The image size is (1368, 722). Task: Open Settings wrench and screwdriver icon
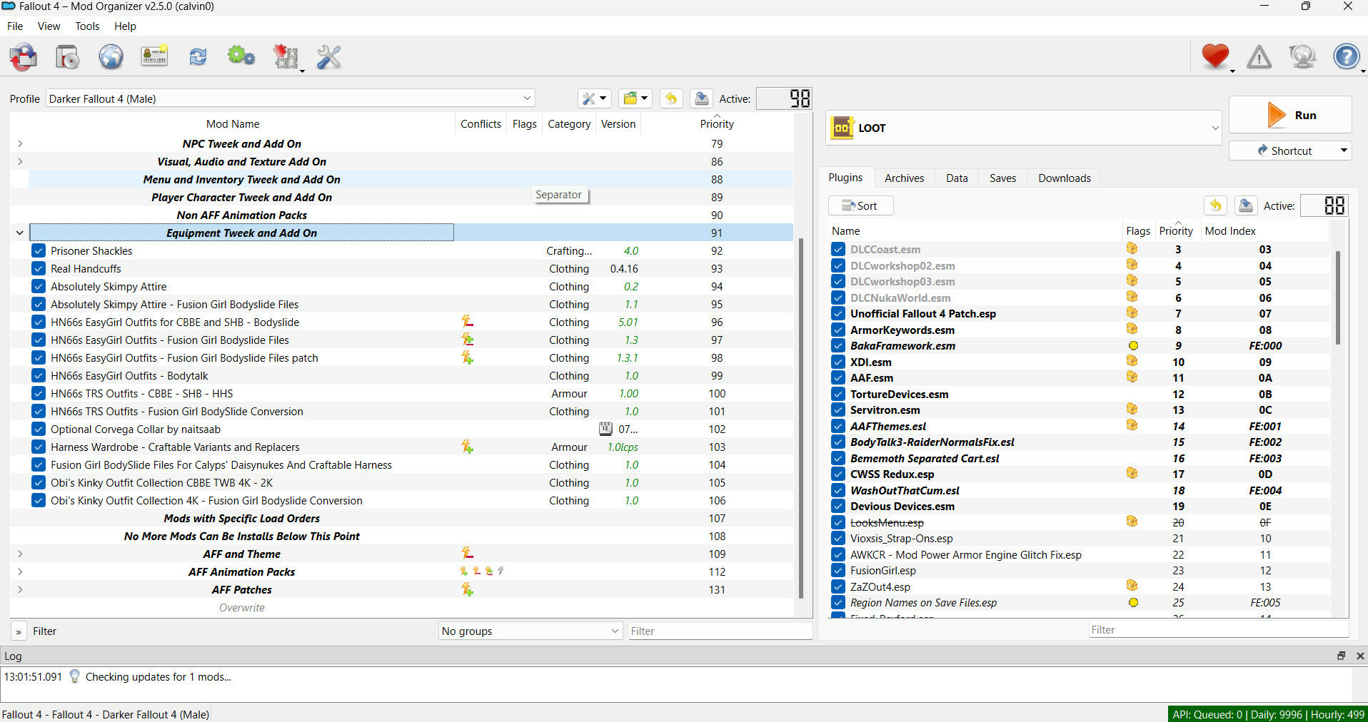[328, 56]
